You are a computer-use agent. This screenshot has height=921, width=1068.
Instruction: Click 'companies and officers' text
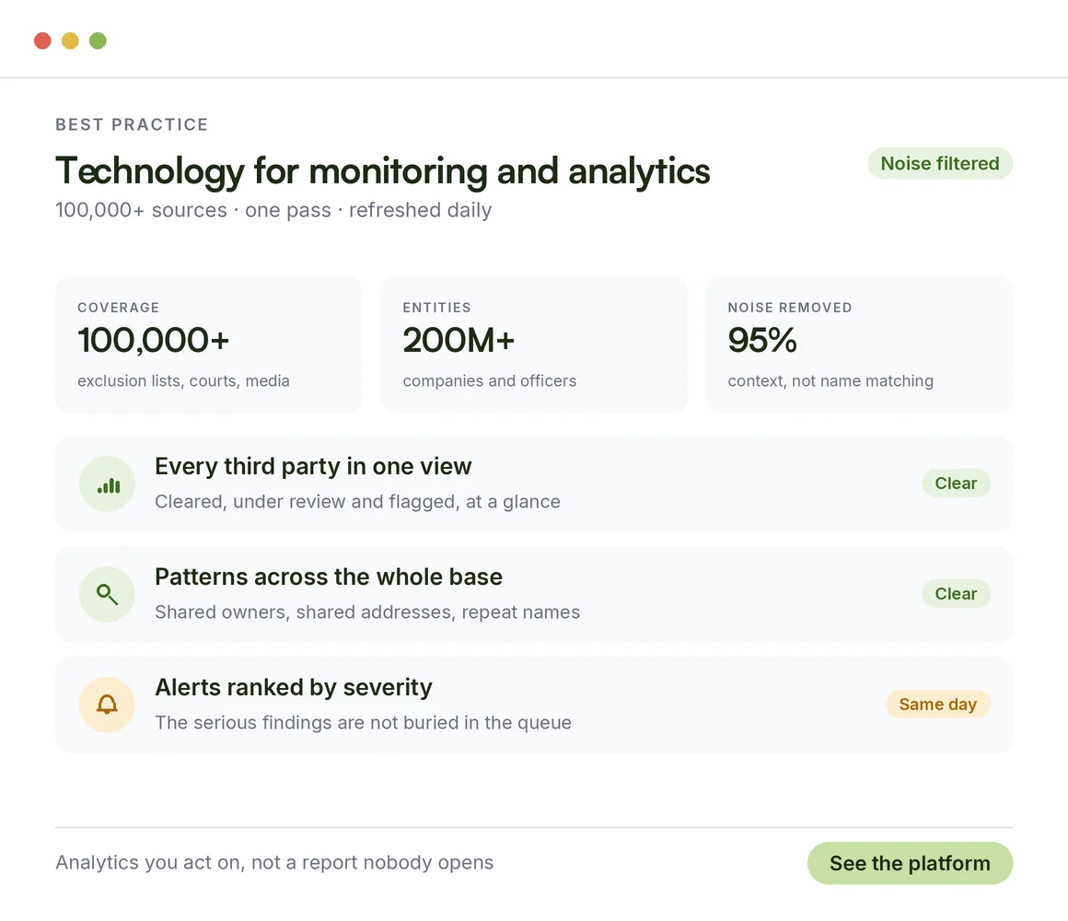click(489, 380)
